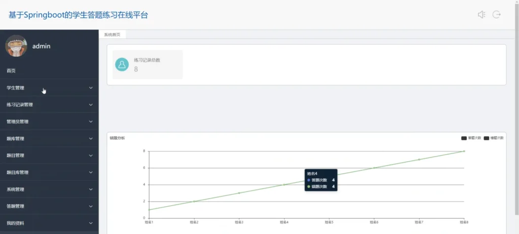
Task: Select the 题目管理 menu entry
Action: tap(15, 155)
